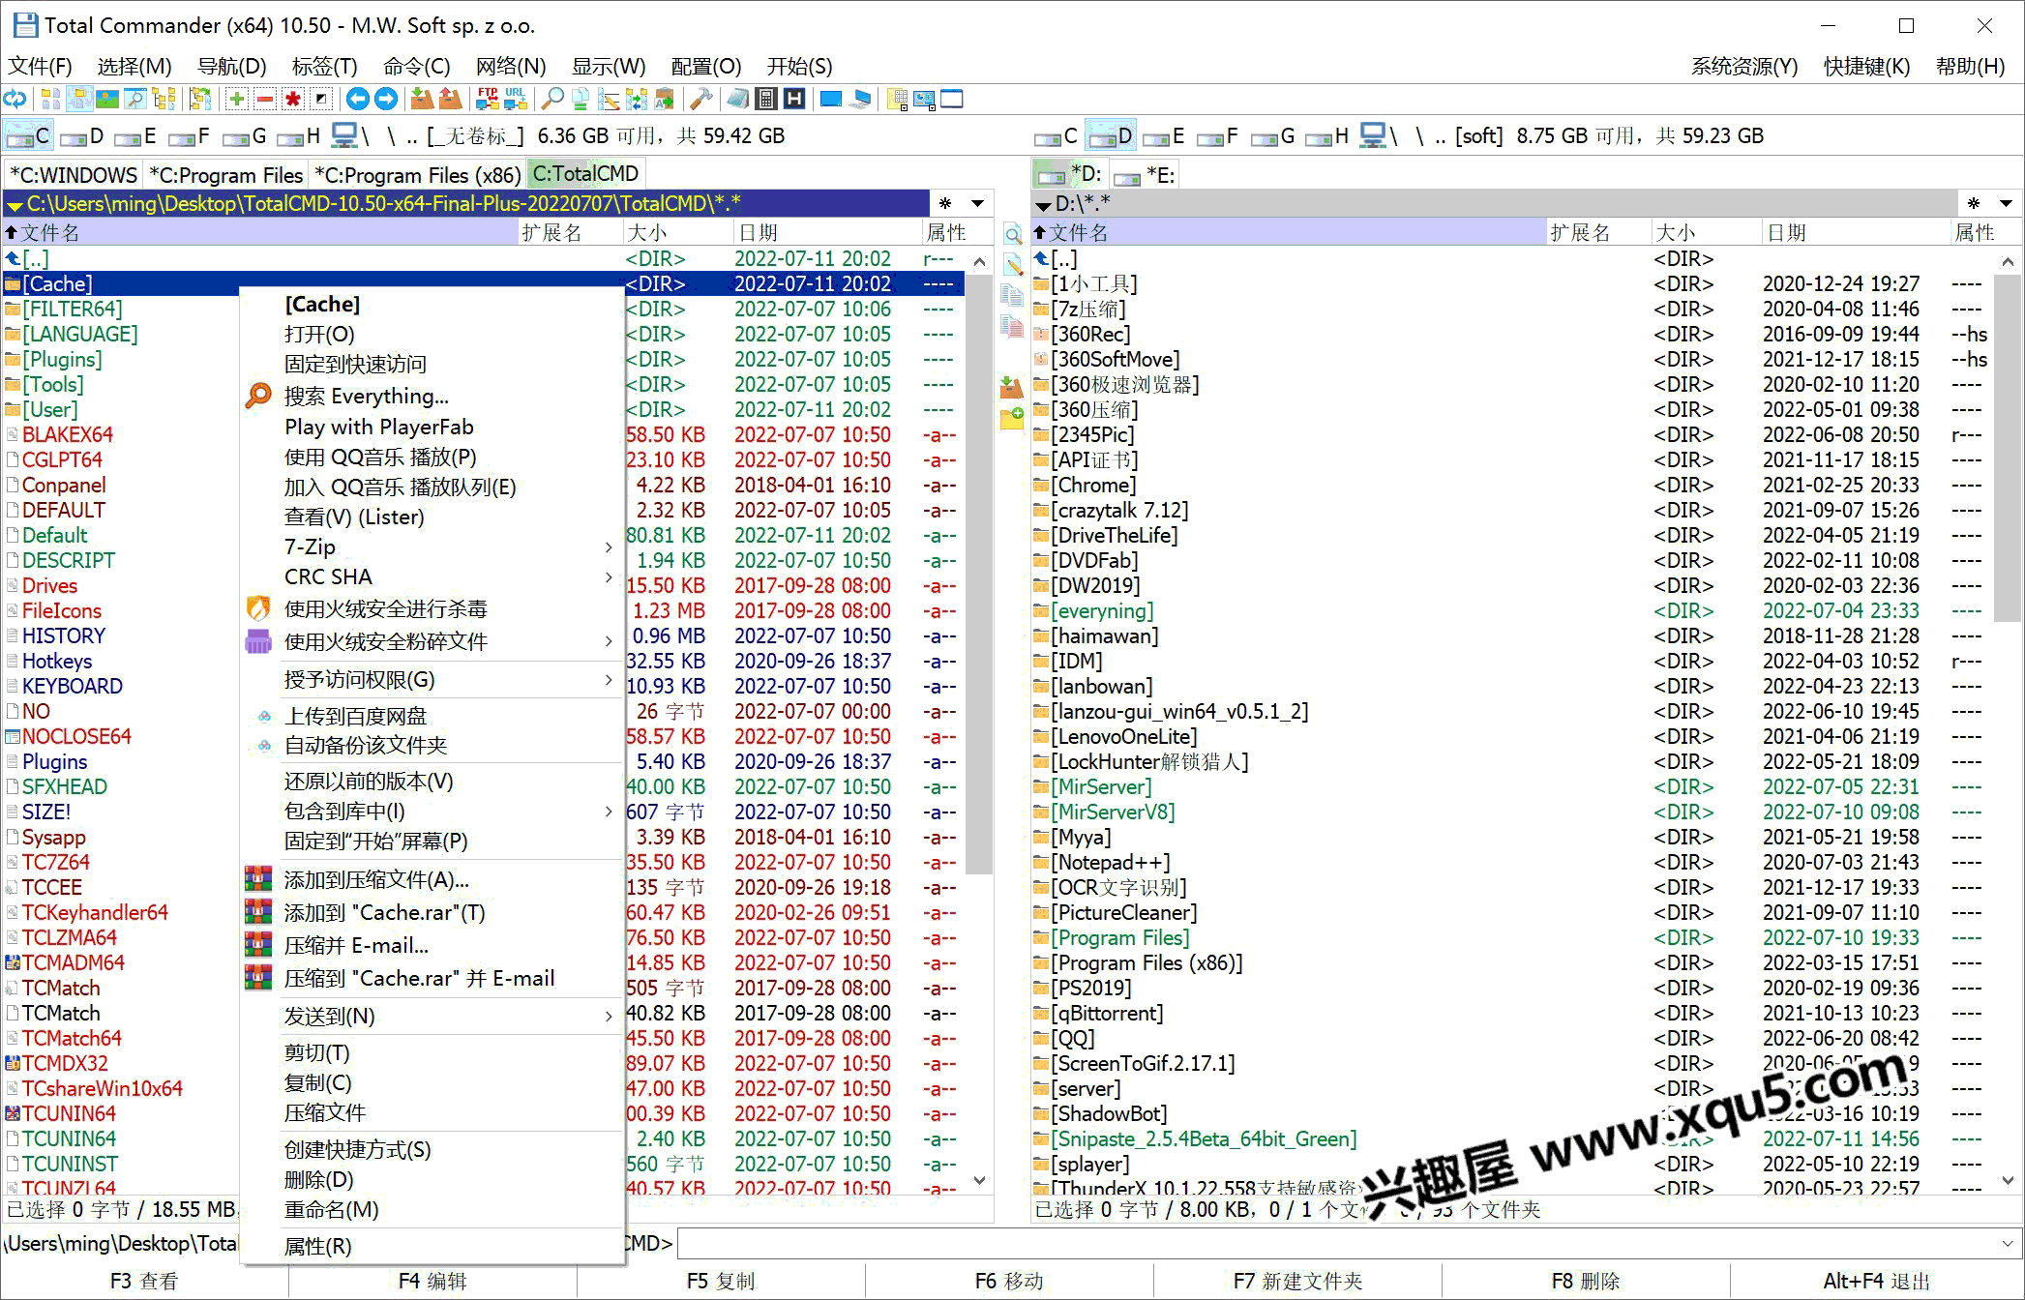The width and height of the screenshot is (2025, 1300).
Task: Go forward using the blue right arrow
Action: coord(385,99)
